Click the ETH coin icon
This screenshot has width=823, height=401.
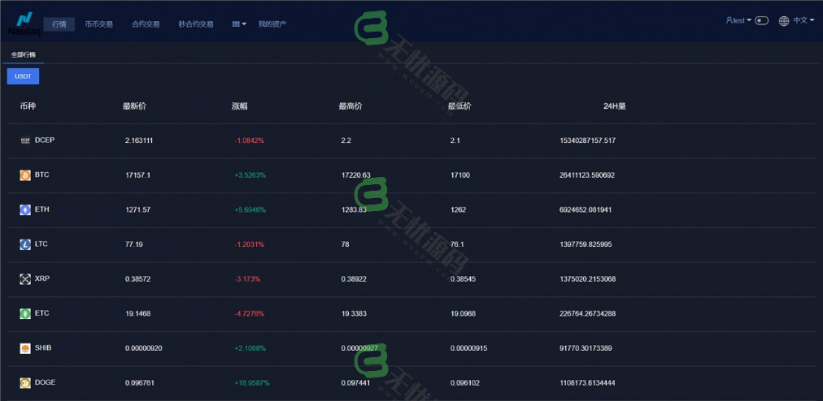25,209
